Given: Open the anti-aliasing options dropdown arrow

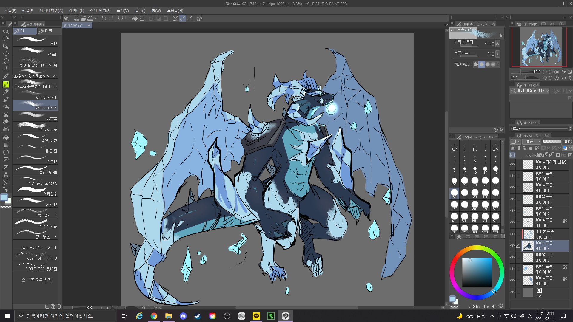Looking at the screenshot, I should coord(497,64).
